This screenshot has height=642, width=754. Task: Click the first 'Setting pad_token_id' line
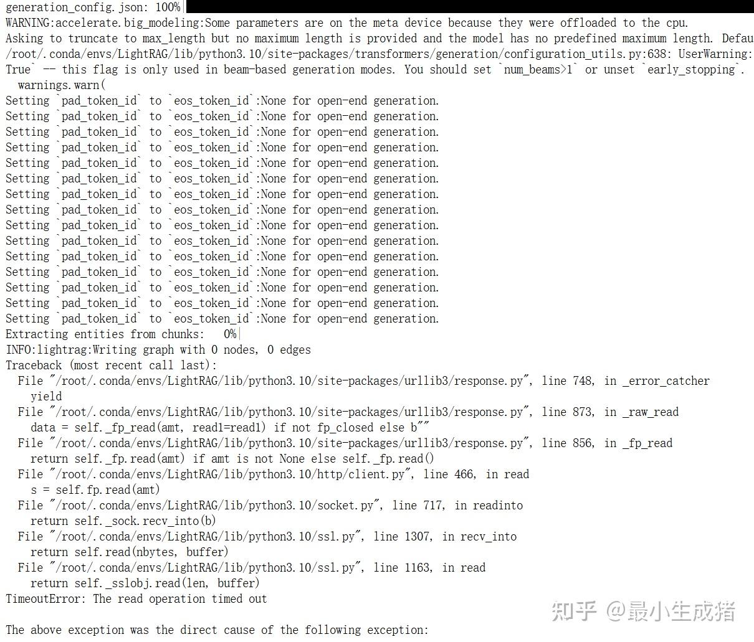(x=222, y=101)
